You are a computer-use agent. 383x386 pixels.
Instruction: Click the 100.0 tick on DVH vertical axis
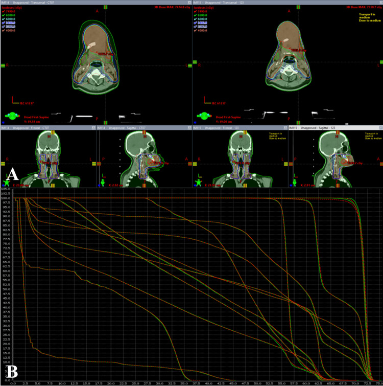point(6,198)
